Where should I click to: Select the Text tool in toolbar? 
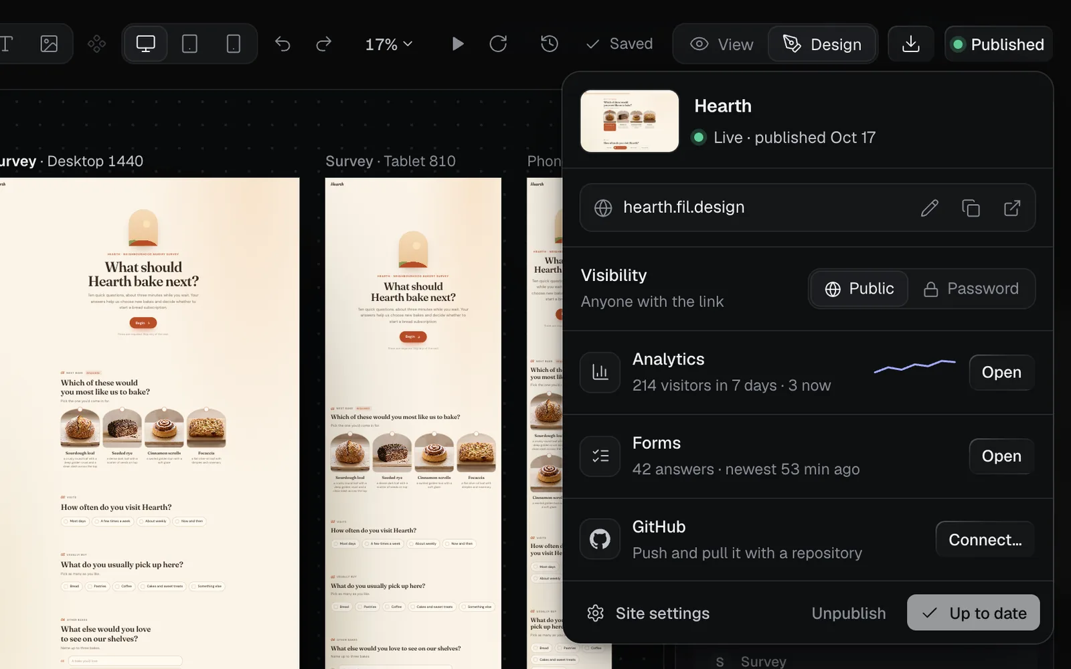tap(7, 44)
